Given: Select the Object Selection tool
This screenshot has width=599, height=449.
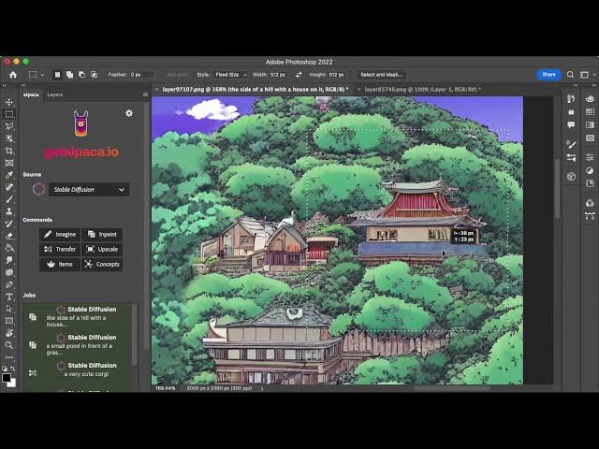Looking at the screenshot, I should pos(9,138).
